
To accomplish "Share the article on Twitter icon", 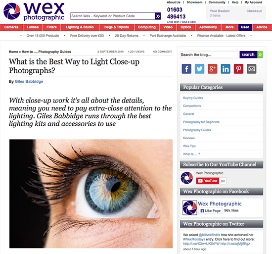I will pos(199,69).
